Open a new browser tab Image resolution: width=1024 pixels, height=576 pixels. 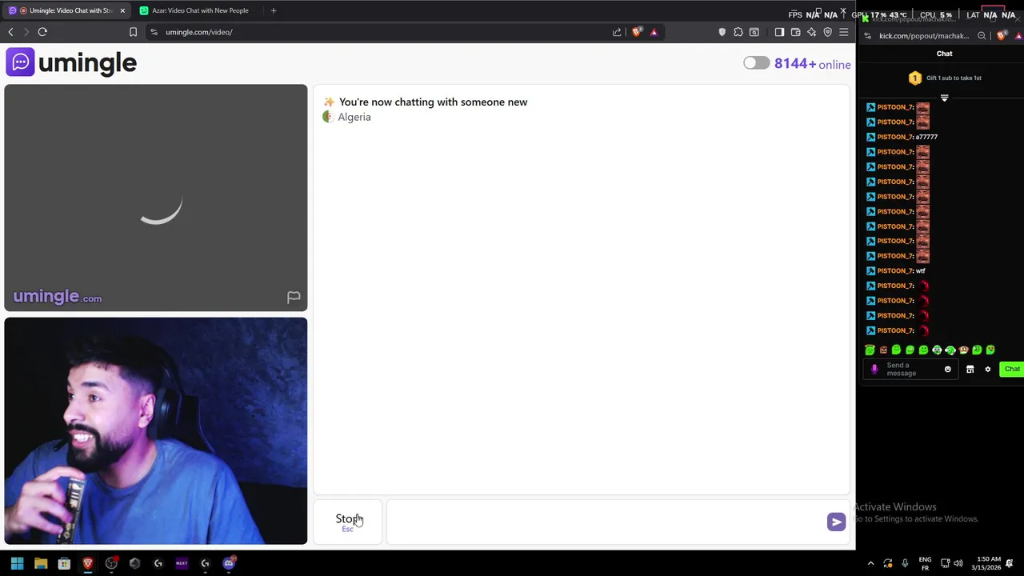[x=274, y=10]
